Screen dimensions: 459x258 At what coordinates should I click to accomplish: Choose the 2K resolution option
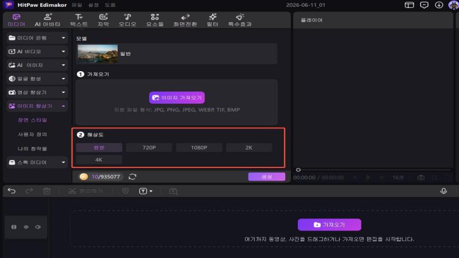pos(249,148)
